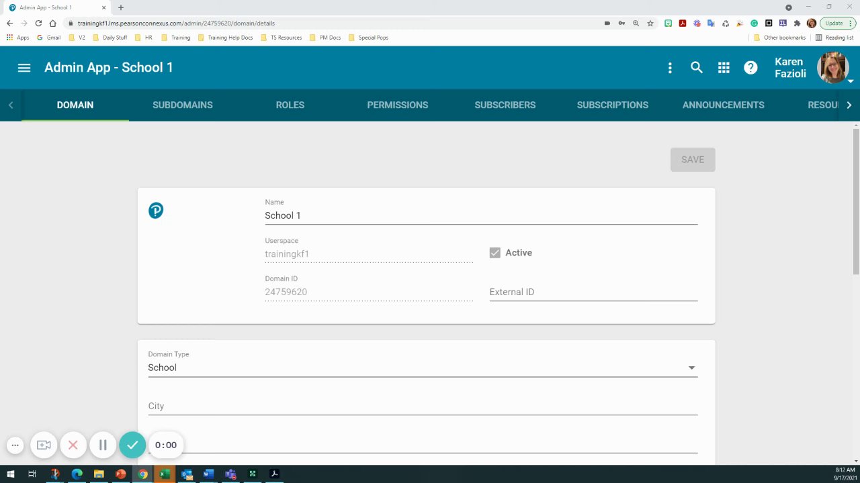The image size is (860, 483).
Task: Open a new browser tab
Action: 121,7
